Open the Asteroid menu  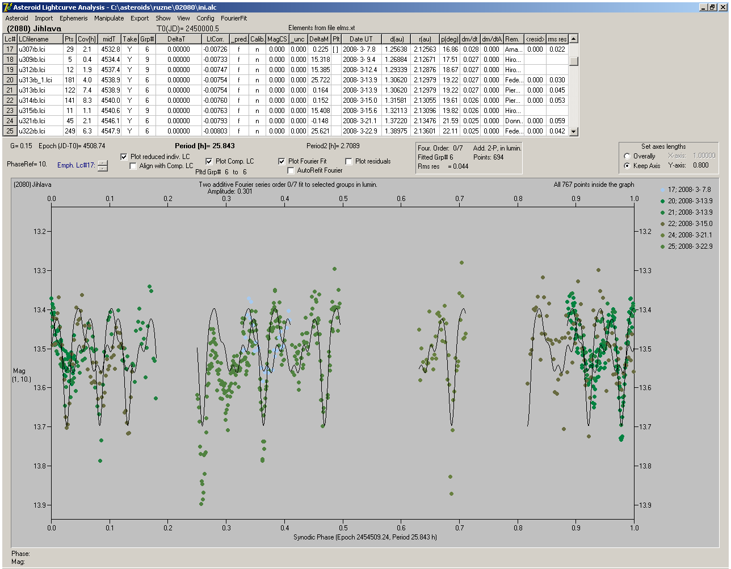point(16,18)
